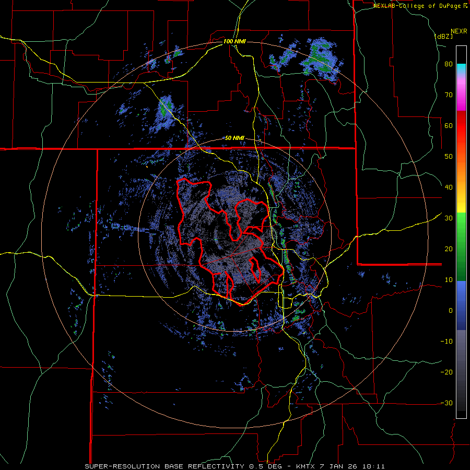Click the 70 value on the dBZ scale
Viewport: 470px width, 470px height.
[x=449, y=95]
